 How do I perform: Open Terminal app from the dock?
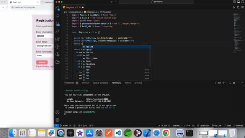coord(189,133)
